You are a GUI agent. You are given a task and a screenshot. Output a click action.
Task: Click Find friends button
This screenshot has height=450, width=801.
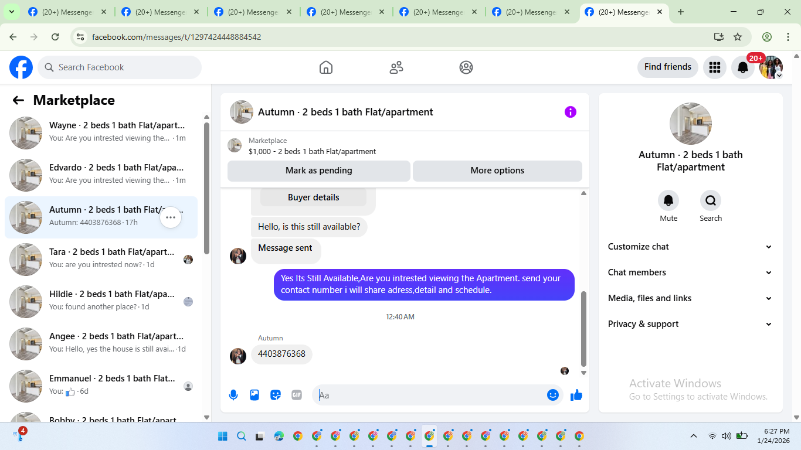point(668,67)
